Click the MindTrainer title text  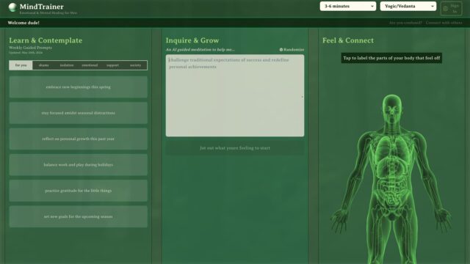point(42,7)
